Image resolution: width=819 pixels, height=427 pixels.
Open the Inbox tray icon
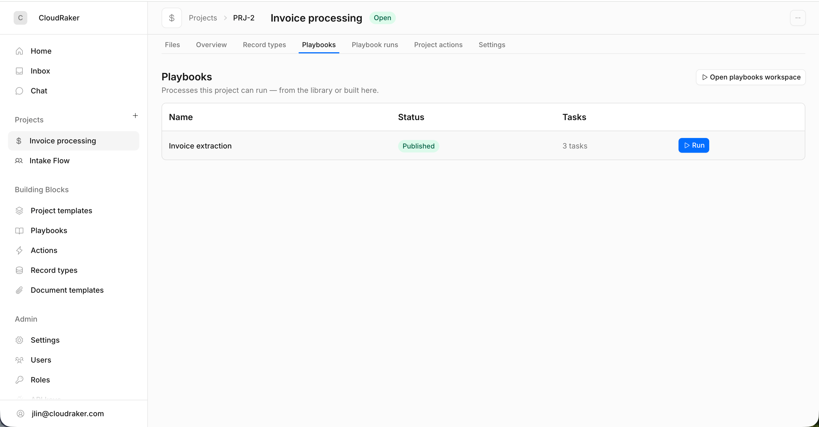tap(19, 71)
